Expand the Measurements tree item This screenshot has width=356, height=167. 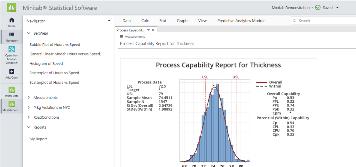click(x=28, y=98)
